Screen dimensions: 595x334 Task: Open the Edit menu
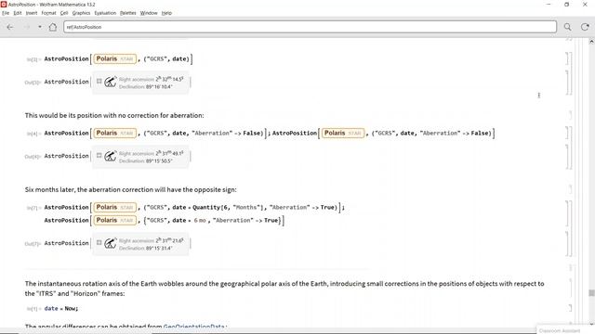18,13
